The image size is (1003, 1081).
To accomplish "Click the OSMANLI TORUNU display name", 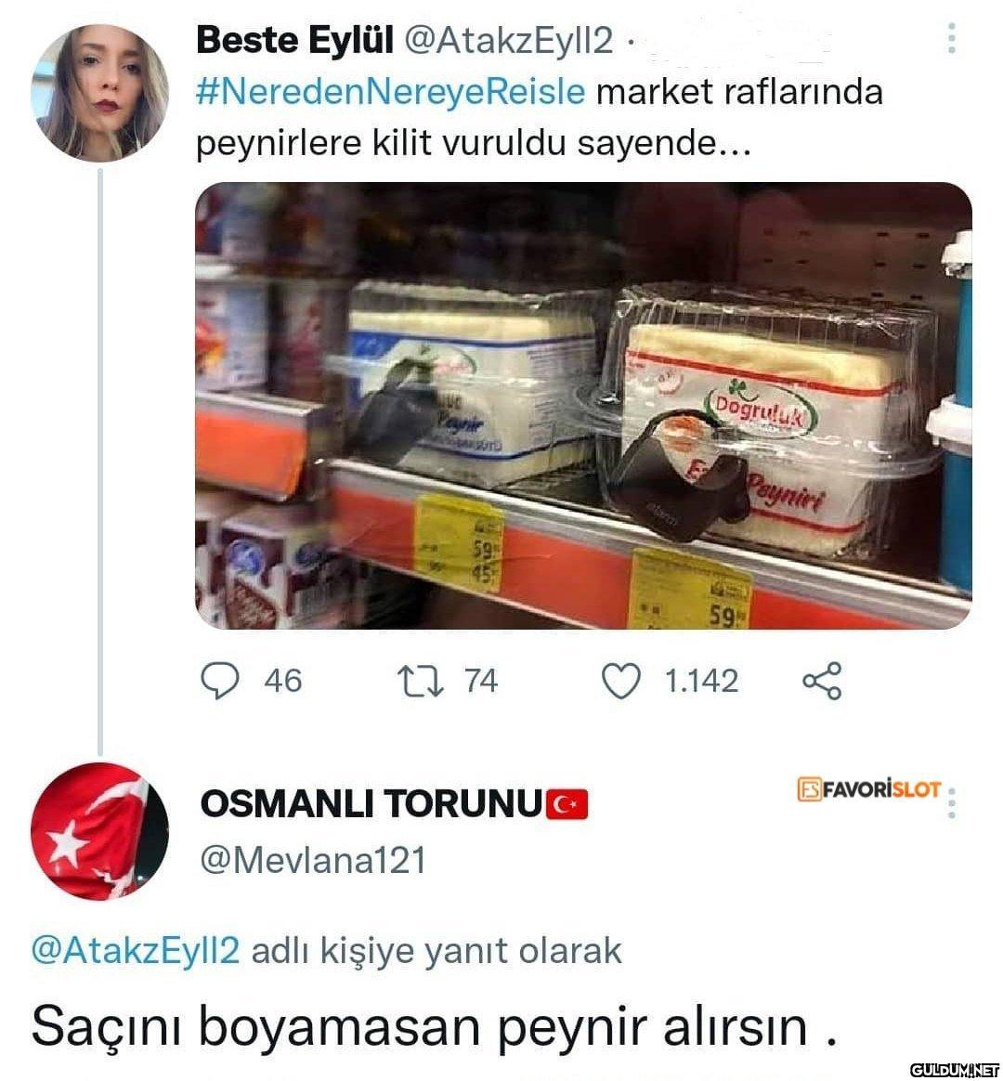I will coord(371,804).
